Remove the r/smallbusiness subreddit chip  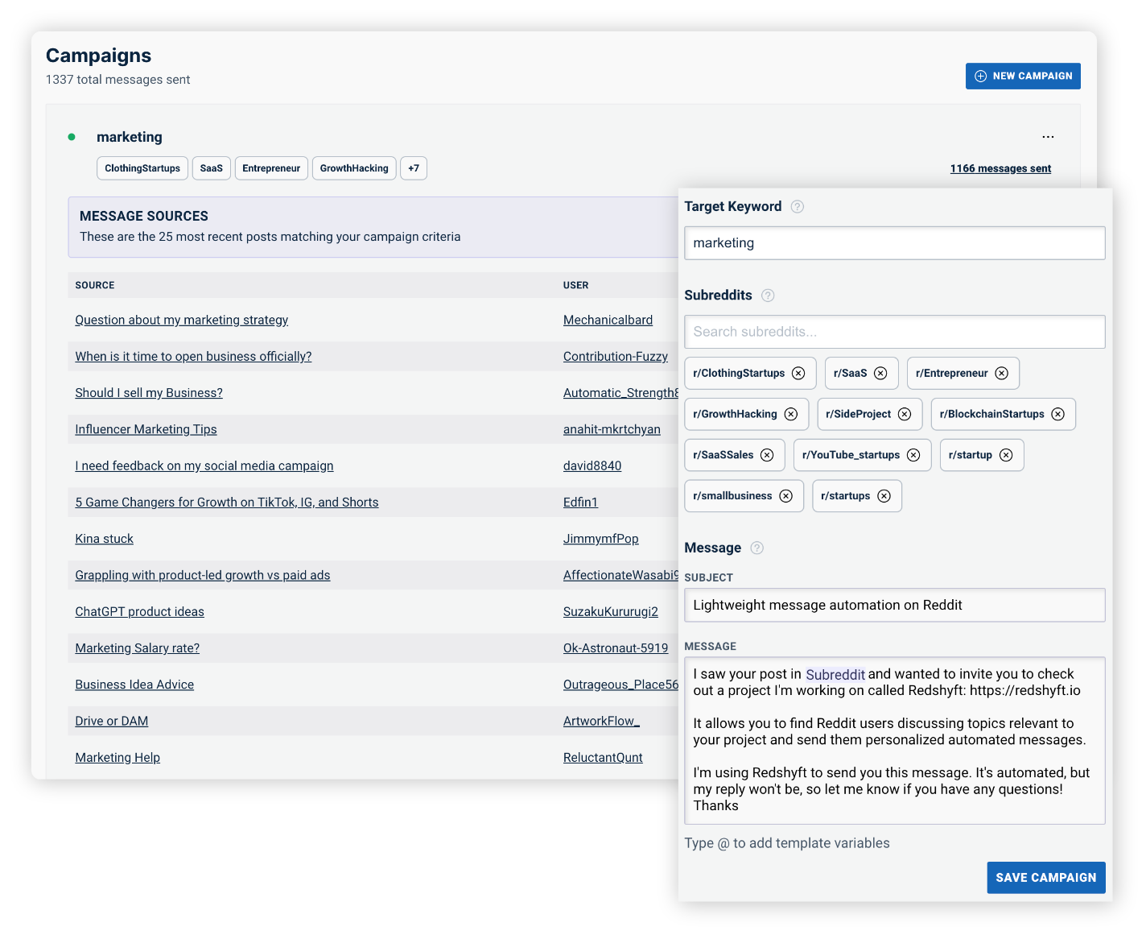[x=786, y=496]
